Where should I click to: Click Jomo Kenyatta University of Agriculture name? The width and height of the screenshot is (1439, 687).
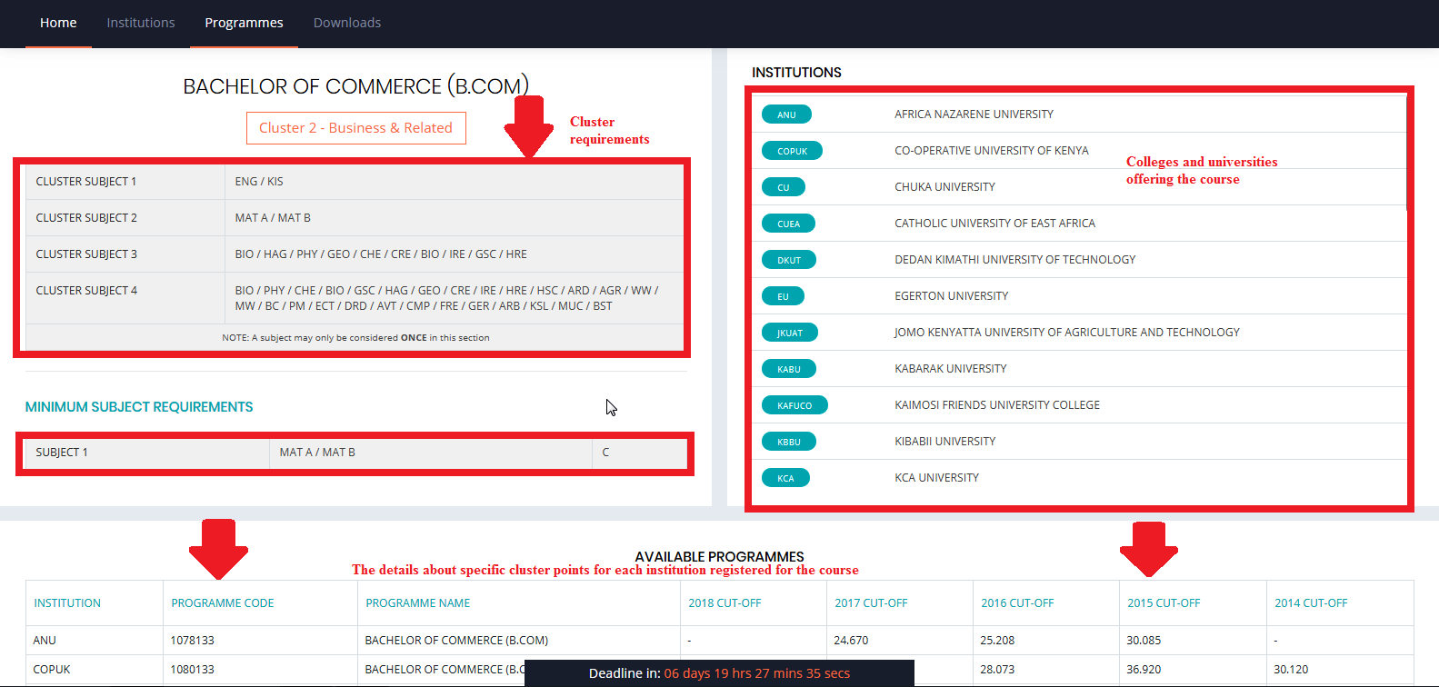point(1066,333)
